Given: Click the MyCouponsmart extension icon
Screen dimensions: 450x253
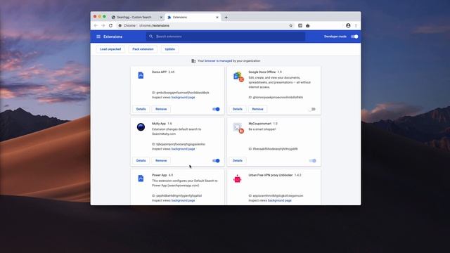Looking at the screenshot, I should point(238,128).
